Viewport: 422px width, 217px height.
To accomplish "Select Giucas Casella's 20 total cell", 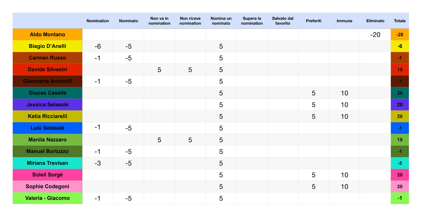I will point(400,93).
